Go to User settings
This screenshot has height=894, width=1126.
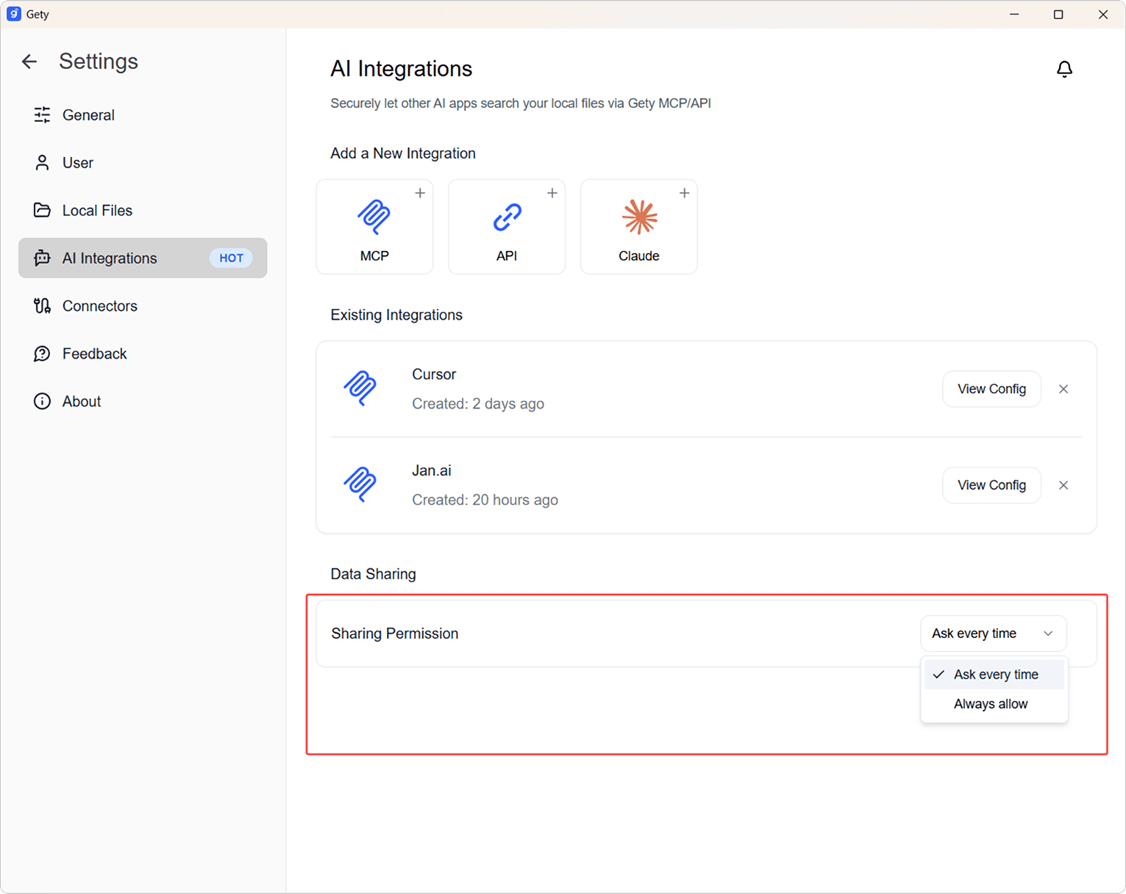point(78,162)
